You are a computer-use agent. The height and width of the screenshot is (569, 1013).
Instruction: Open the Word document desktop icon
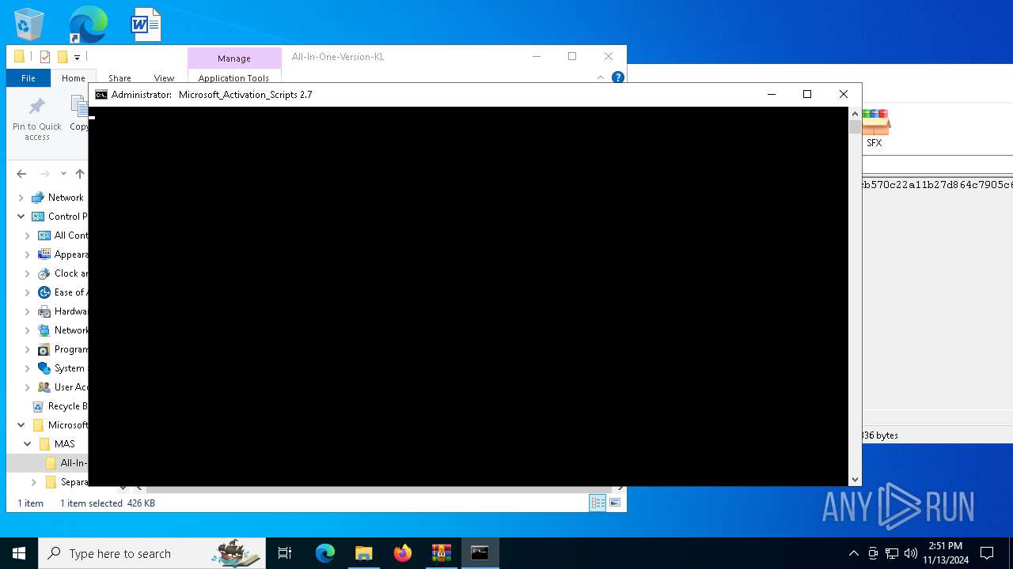click(146, 24)
